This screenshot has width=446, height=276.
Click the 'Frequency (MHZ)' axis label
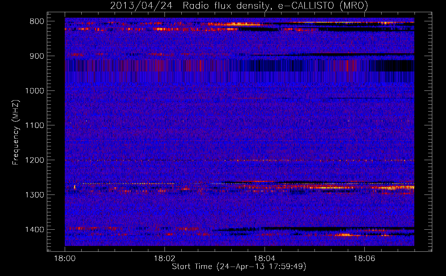tap(16, 132)
